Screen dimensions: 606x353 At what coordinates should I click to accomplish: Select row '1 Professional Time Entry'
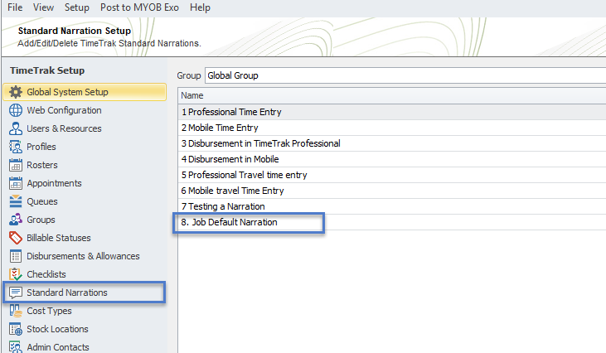coord(392,112)
